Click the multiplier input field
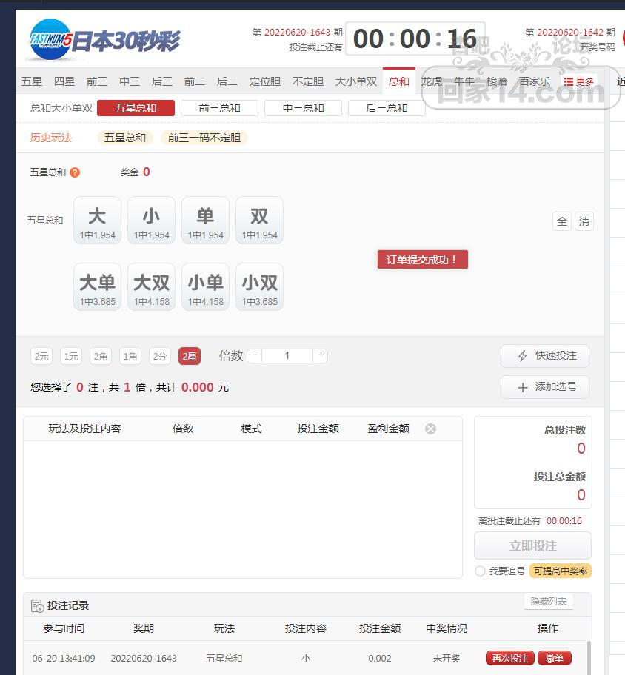 tap(287, 355)
